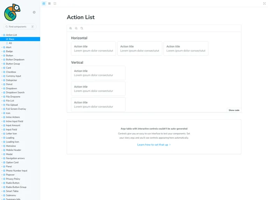
Task: Click the All story bookmark icon
Action: [7, 43]
